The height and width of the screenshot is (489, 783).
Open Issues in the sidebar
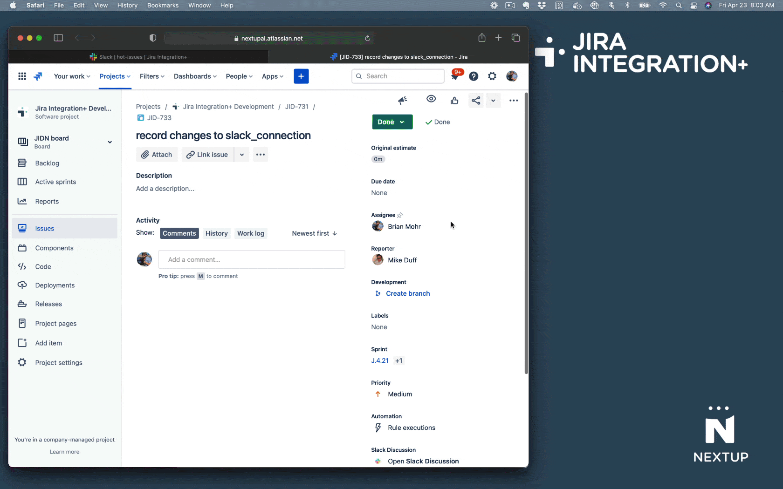click(x=65, y=228)
